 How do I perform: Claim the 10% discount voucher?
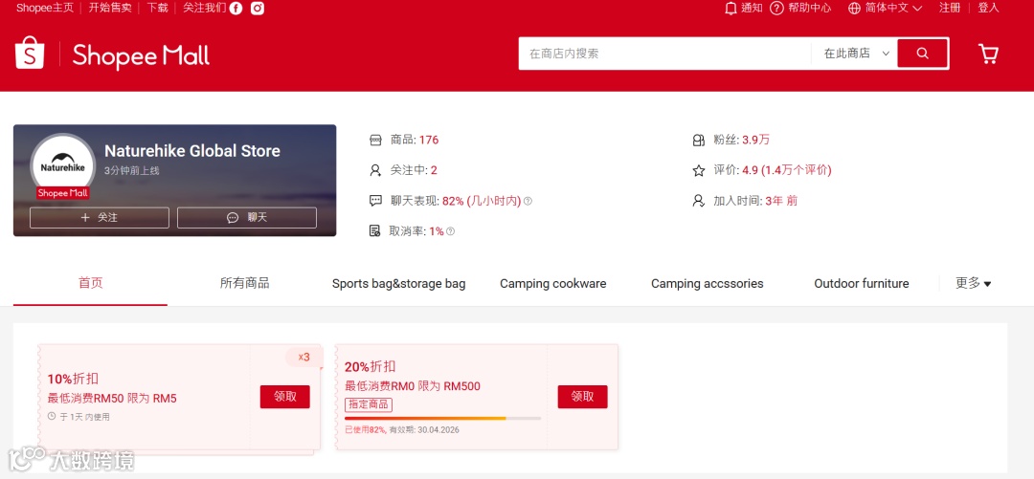284,397
